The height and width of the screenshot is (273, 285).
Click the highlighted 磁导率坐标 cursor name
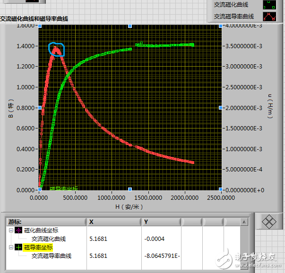tap(38, 247)
